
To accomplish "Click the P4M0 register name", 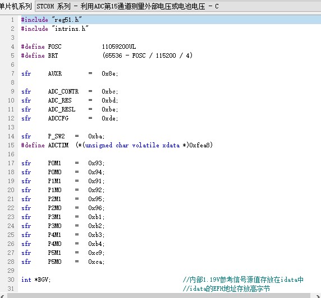I will pyautogui.click(x=54, y=244).
